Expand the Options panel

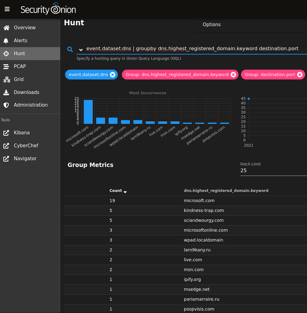click(212, 25)
